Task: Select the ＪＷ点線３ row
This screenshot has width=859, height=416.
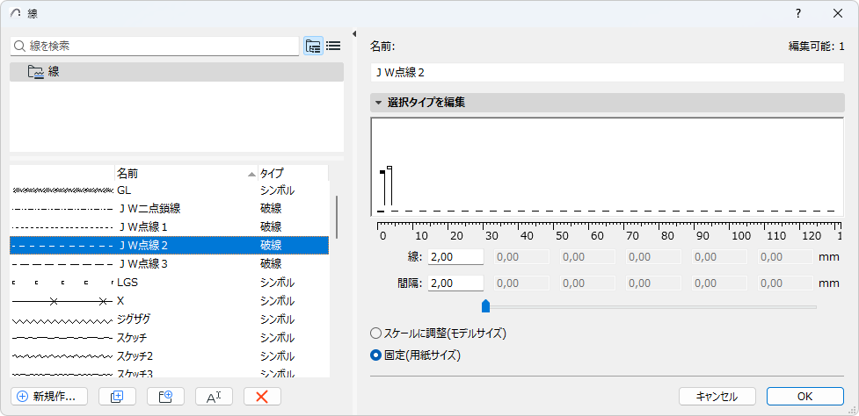Action: [x=170, y=264]
